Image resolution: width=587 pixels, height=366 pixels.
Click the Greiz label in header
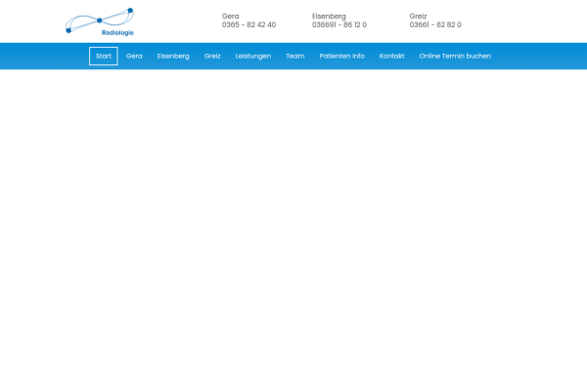[x=418, y=17]
